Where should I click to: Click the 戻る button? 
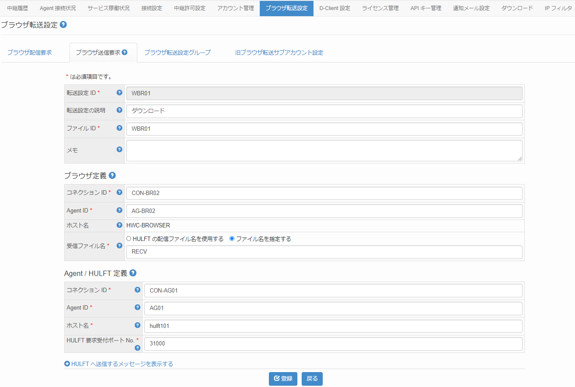[x=312, y=379]
